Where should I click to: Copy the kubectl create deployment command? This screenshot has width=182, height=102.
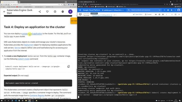coord(69,66)
